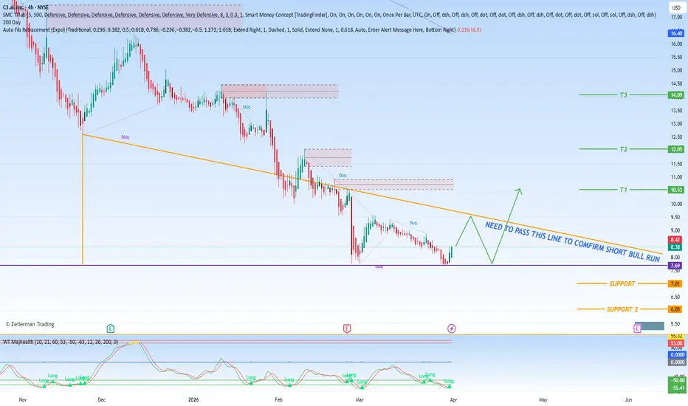Click the 17.00 price scale label
Viewport: 688px width, 406px height.
click(x=676, y=17)
